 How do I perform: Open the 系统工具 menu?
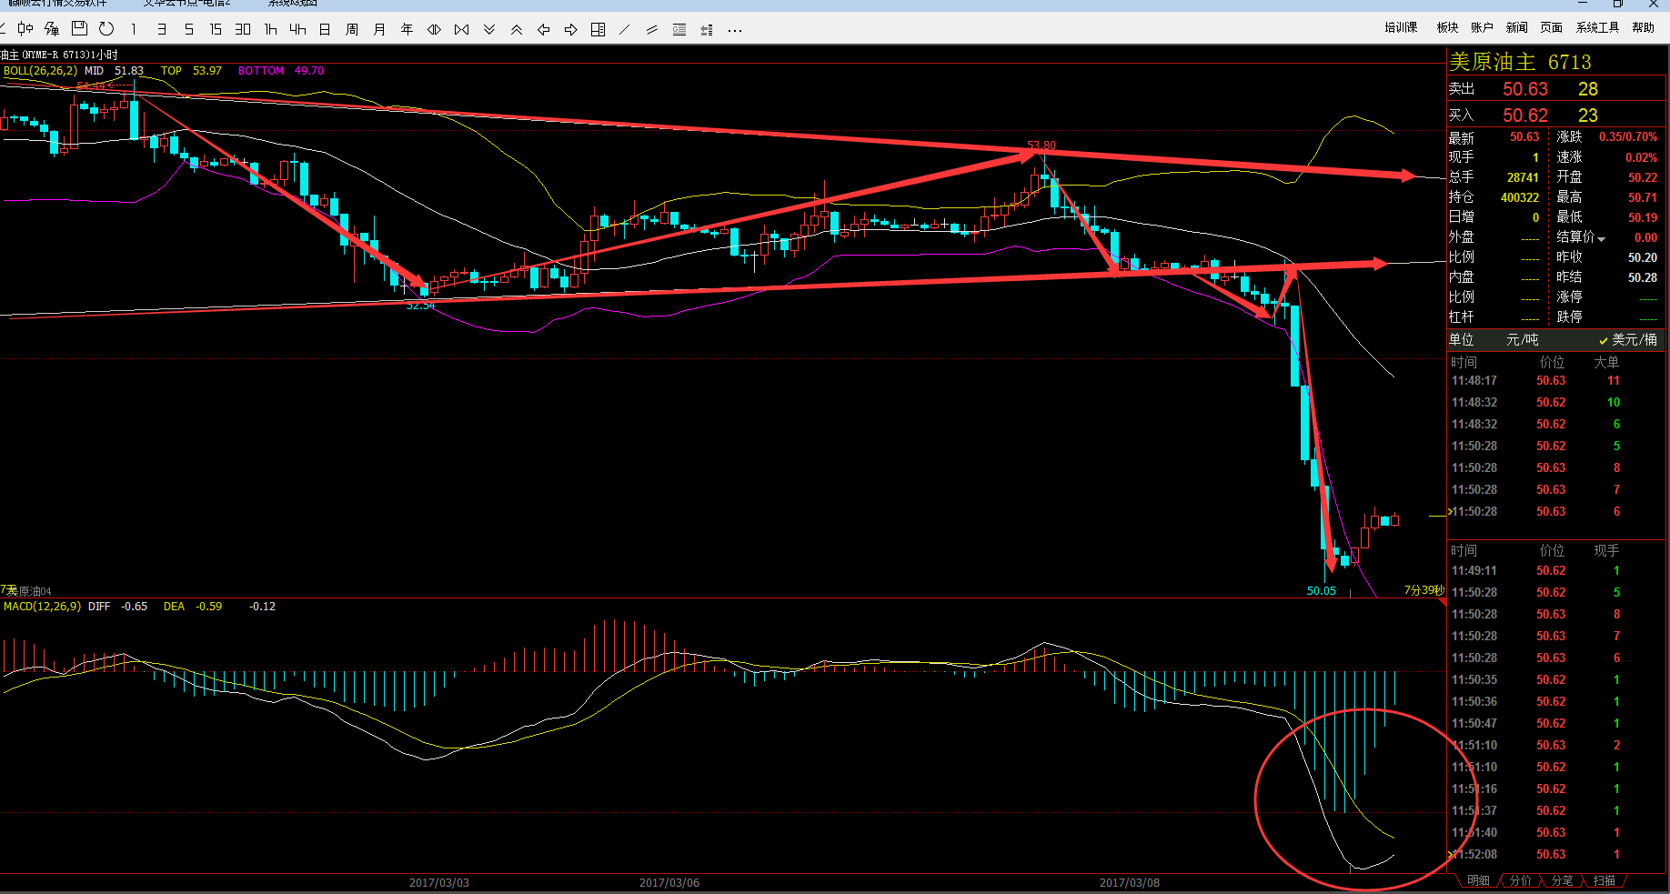tap(1597, 27)
